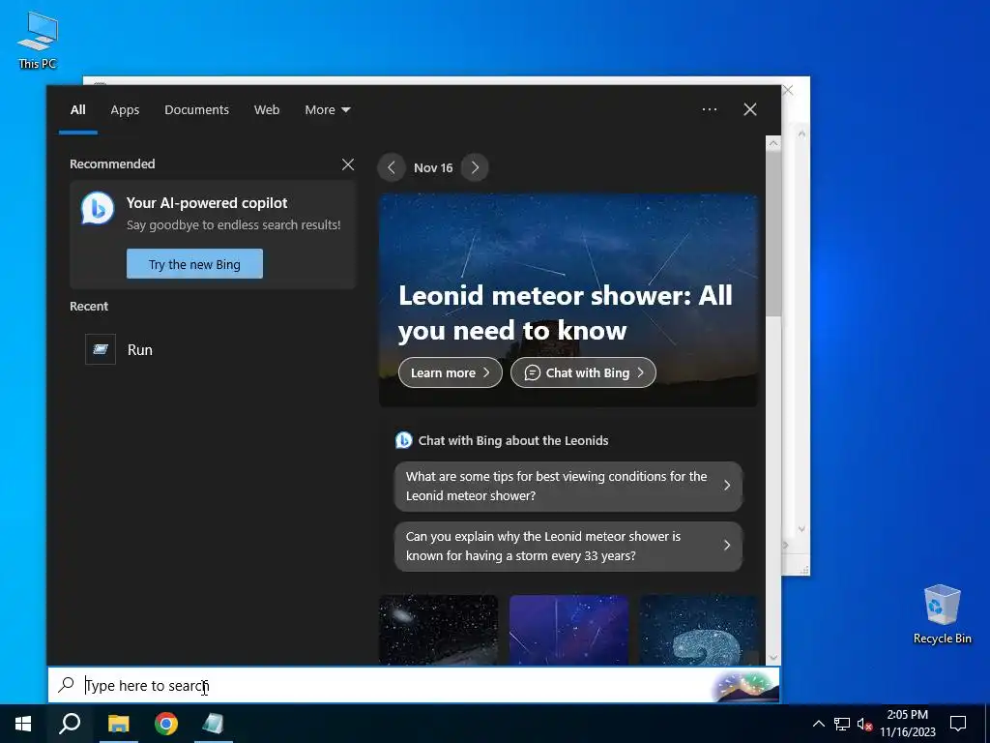Open the search options ellipsis menu
Image resolution: width=990 pixels, height=743 pixels.
point(710,109)
